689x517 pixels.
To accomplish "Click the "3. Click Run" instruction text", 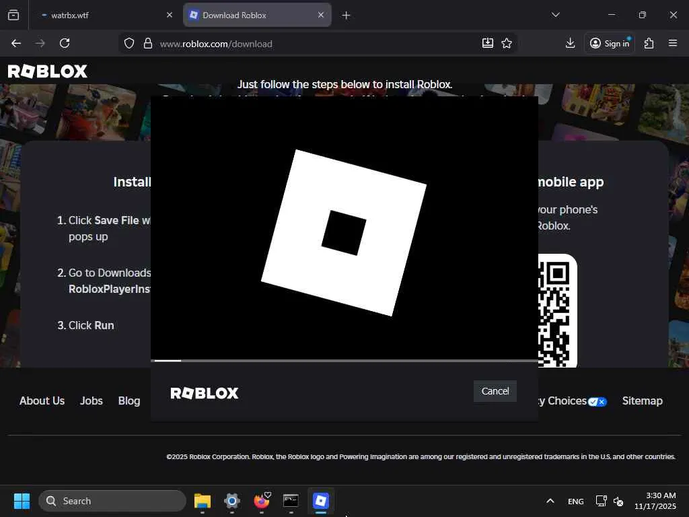I will point(85,325).
